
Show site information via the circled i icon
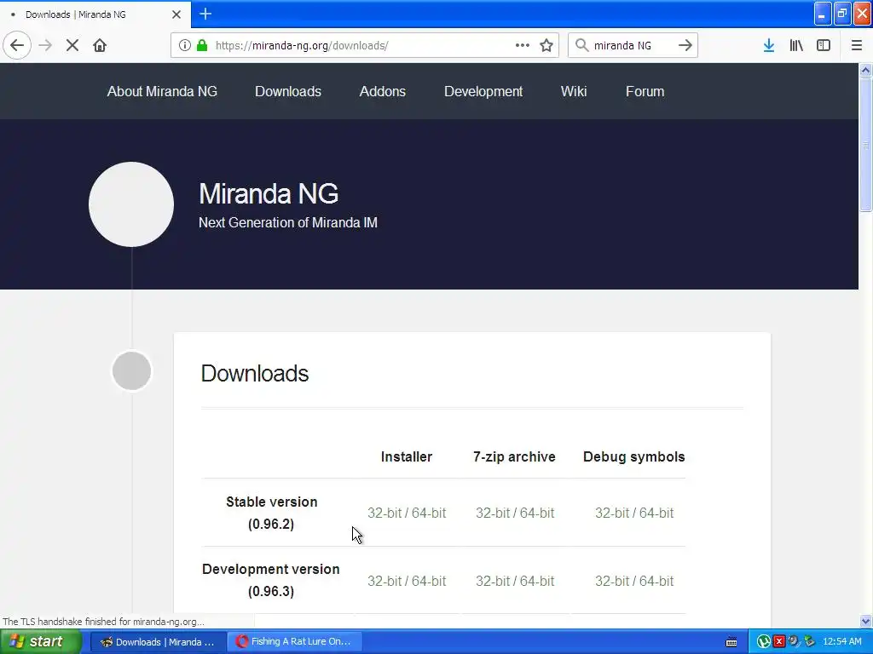click(x=185, y=45)
